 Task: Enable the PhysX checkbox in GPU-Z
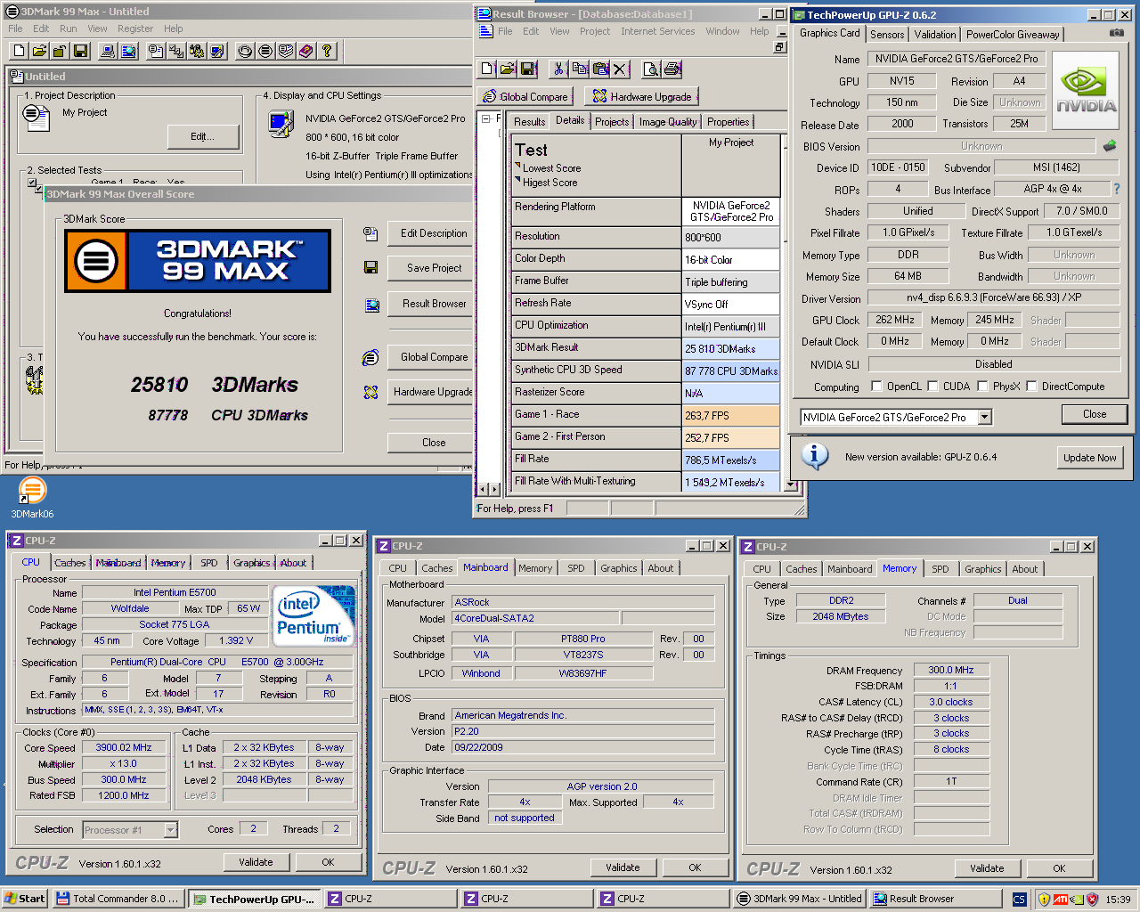point(982,387)
